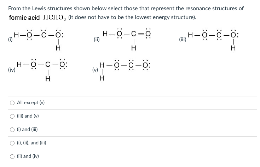Click the (iv) label beside the fourth structure
260x167 pixels.
tap(12, 70)
